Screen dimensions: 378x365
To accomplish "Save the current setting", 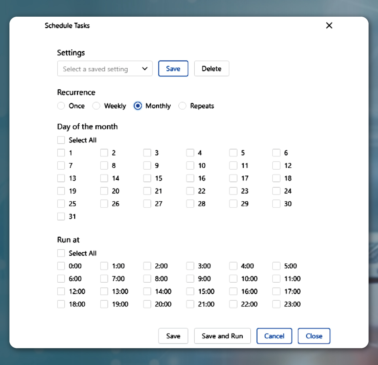I will [x=173, y=68].
